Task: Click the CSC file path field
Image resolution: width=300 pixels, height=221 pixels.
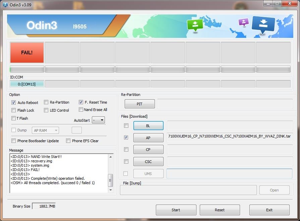Action: (230, 162)
